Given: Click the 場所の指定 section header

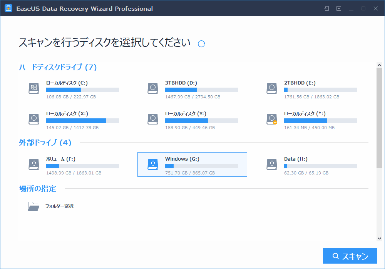Looking at the screenshot, I should coord(38,189).
